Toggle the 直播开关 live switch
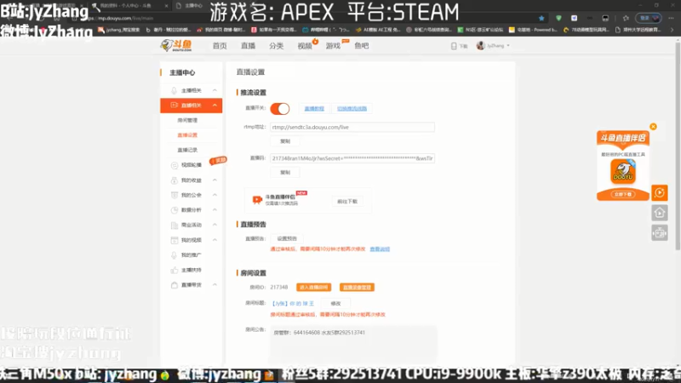 pos(280,109)
